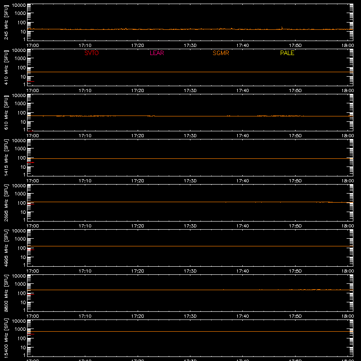Click the 10000 tick value on the 15400 MHz axis
Viewport: 361px width, 361px height.
tap(19, 321)
